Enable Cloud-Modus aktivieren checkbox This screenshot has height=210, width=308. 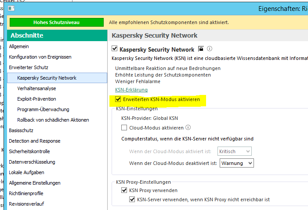124,128
